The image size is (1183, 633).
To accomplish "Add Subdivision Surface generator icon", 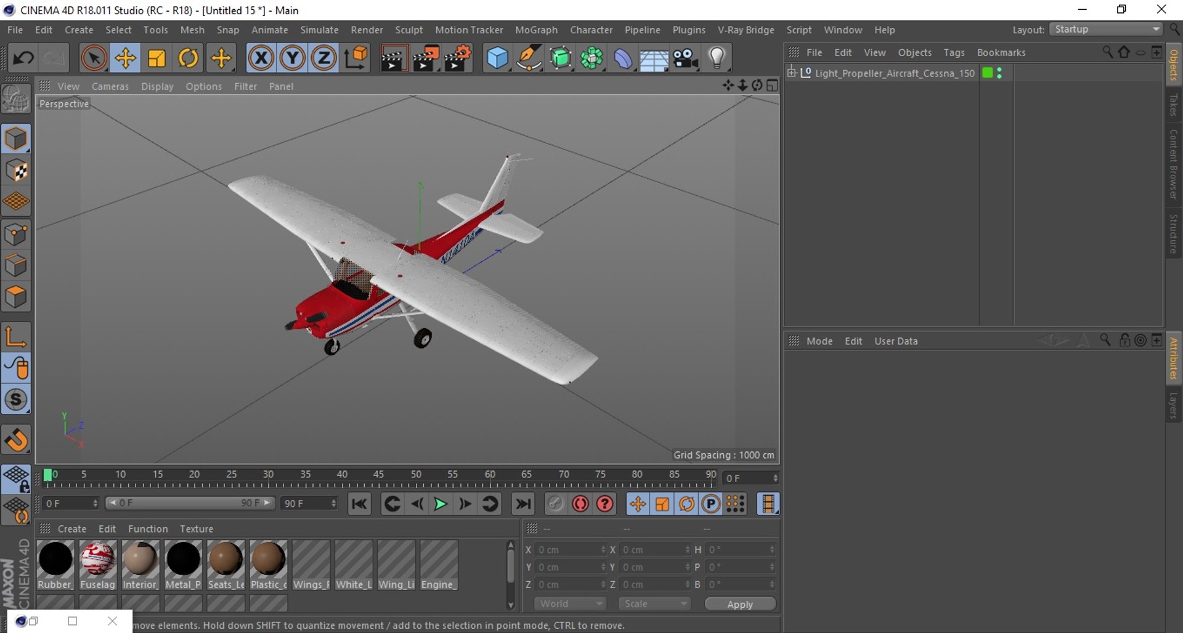I will [x=560, y=58].
